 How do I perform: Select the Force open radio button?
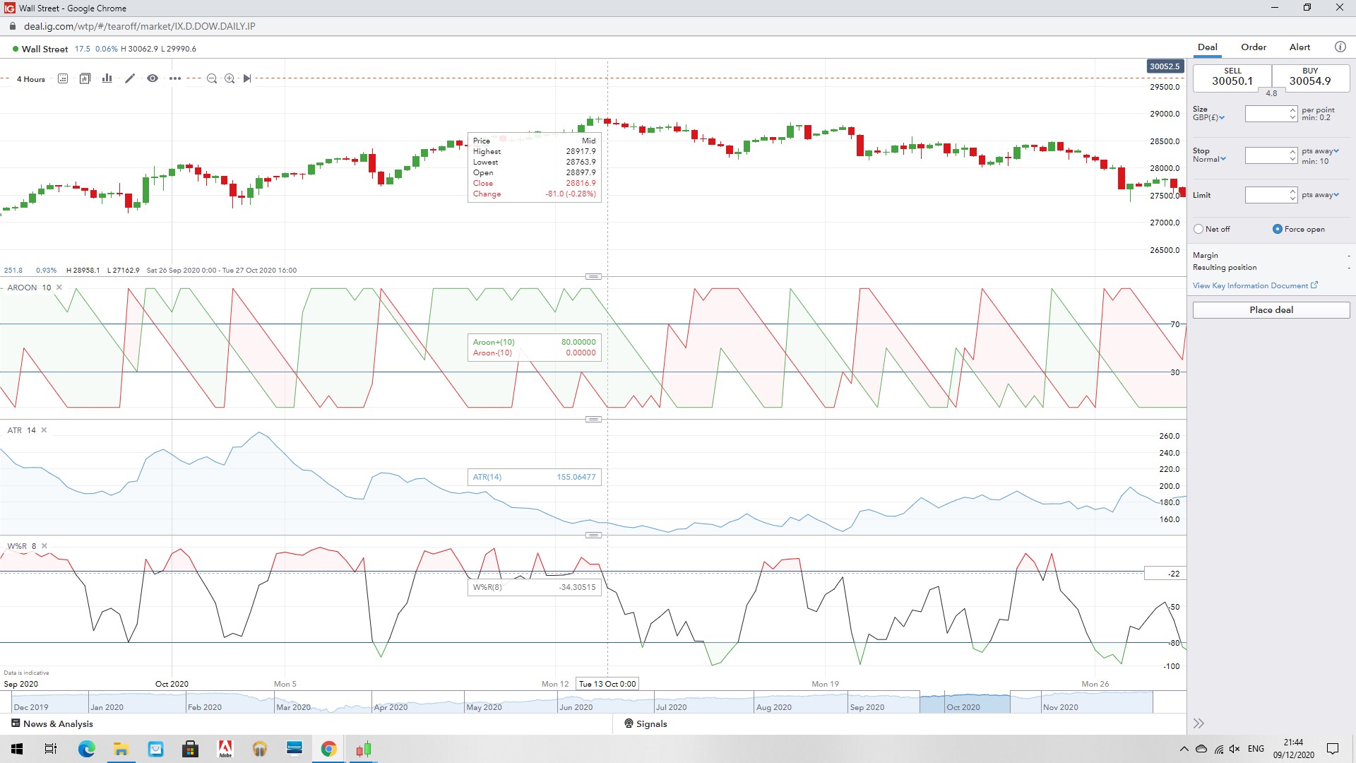point(1277,229)
